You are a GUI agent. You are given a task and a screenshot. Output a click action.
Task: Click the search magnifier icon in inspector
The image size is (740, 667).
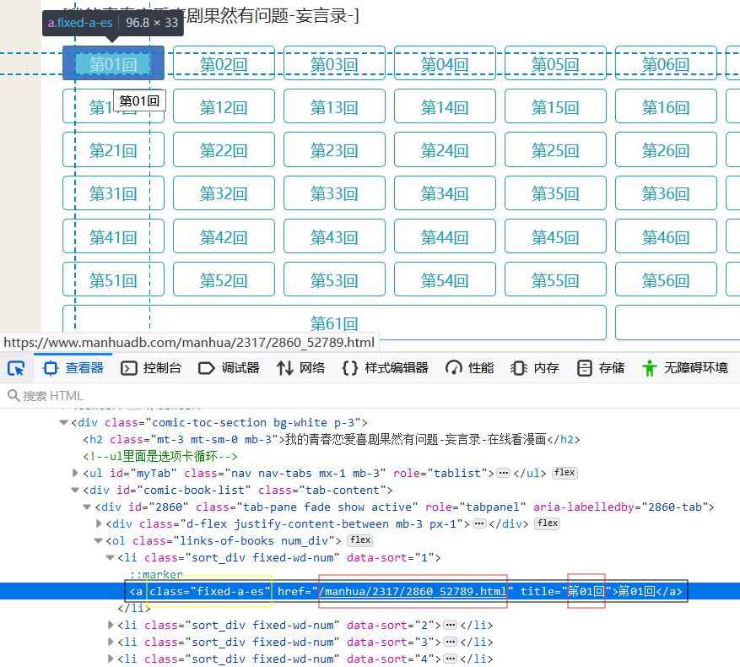[x=14, y=395]
